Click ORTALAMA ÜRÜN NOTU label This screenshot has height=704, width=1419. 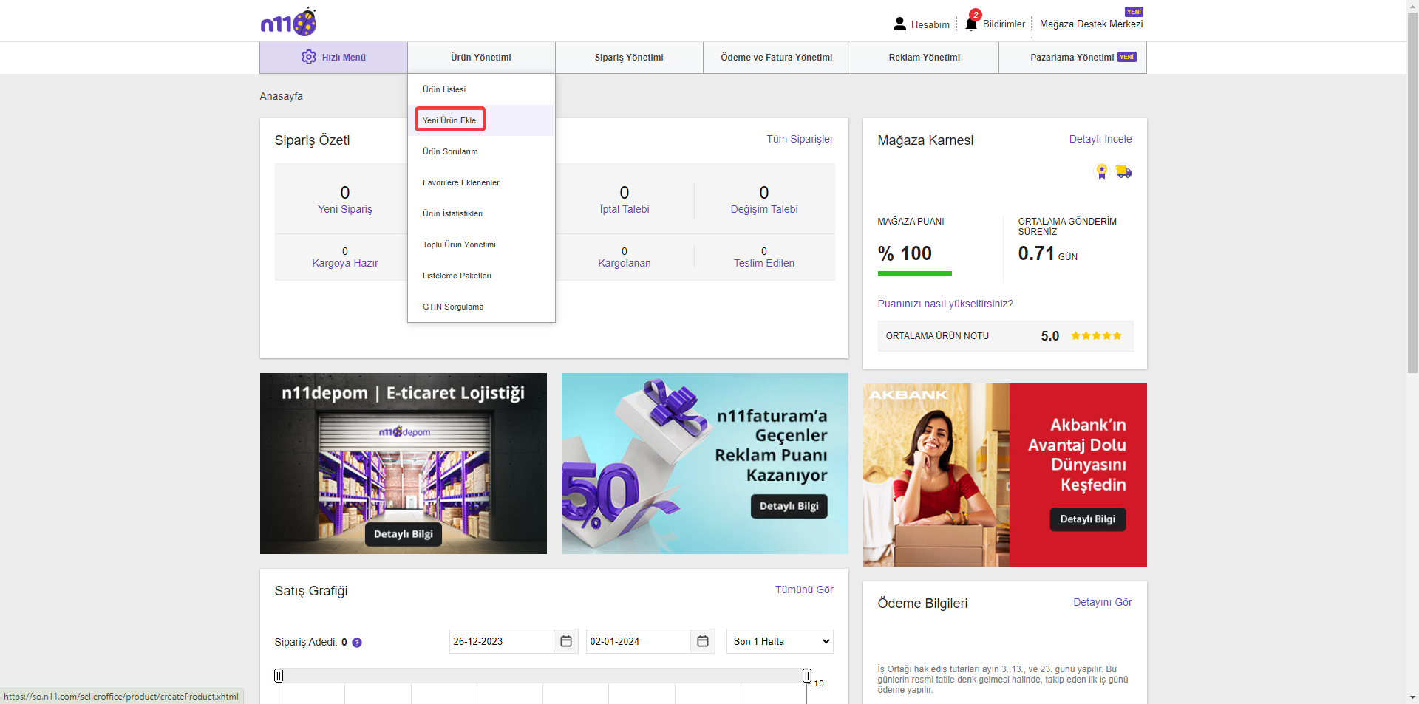pos(937,336)
